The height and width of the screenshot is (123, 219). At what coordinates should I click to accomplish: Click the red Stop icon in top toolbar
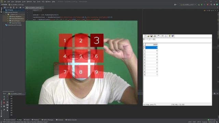tap(208, 4)
